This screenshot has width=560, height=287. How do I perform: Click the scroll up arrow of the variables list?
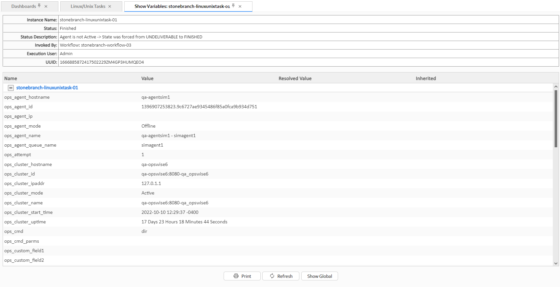click(556, 87)
